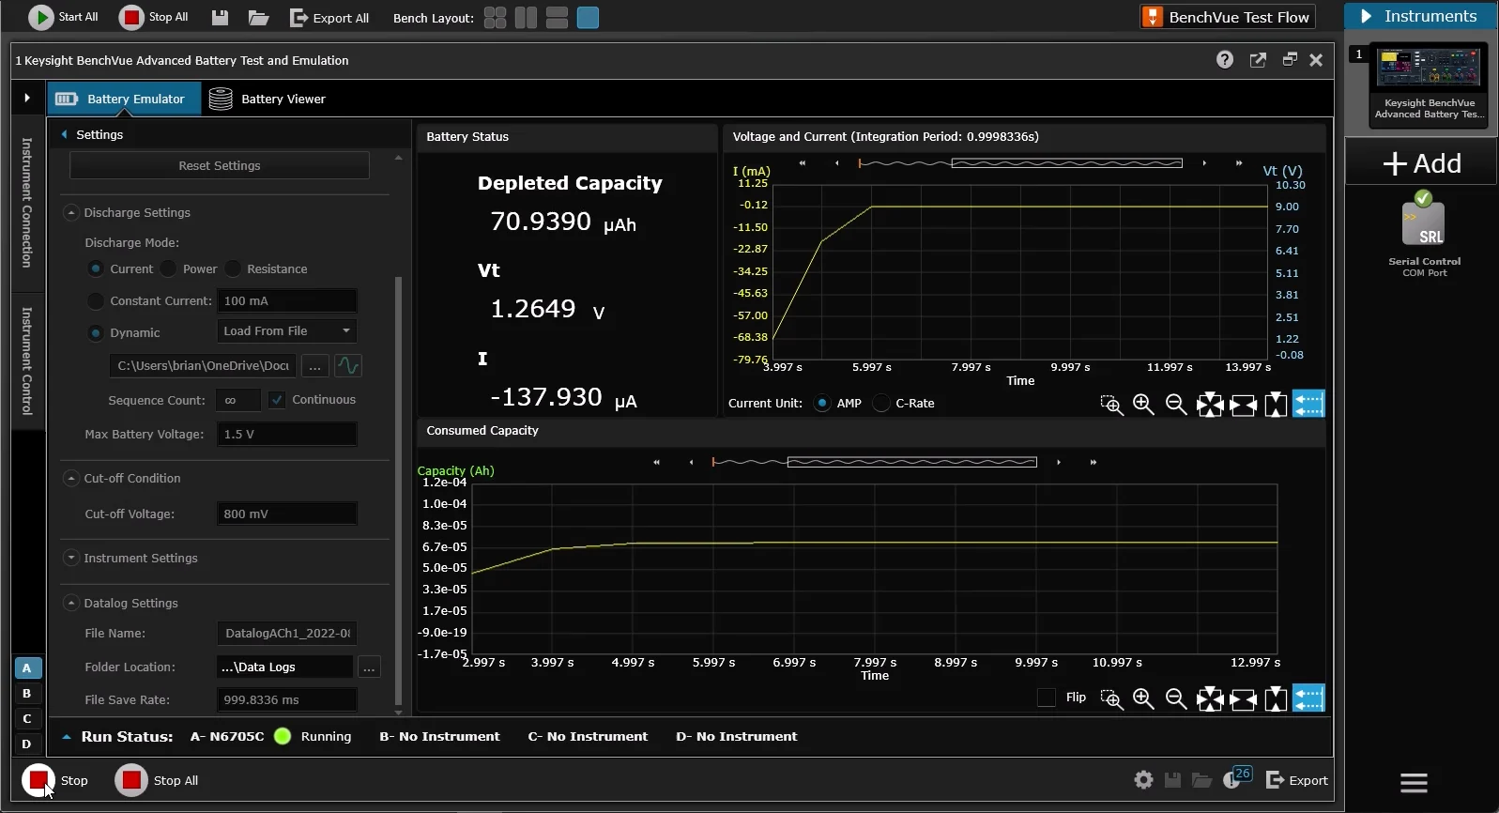The width and height of the screenshot is (1499, 813).
Task: Click the Constant Current 100 mA field
Action: (287, 300)
